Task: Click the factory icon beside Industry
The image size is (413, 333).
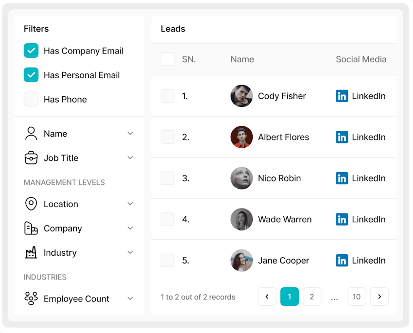Action: pyautogui.click(x=31, y=253)
